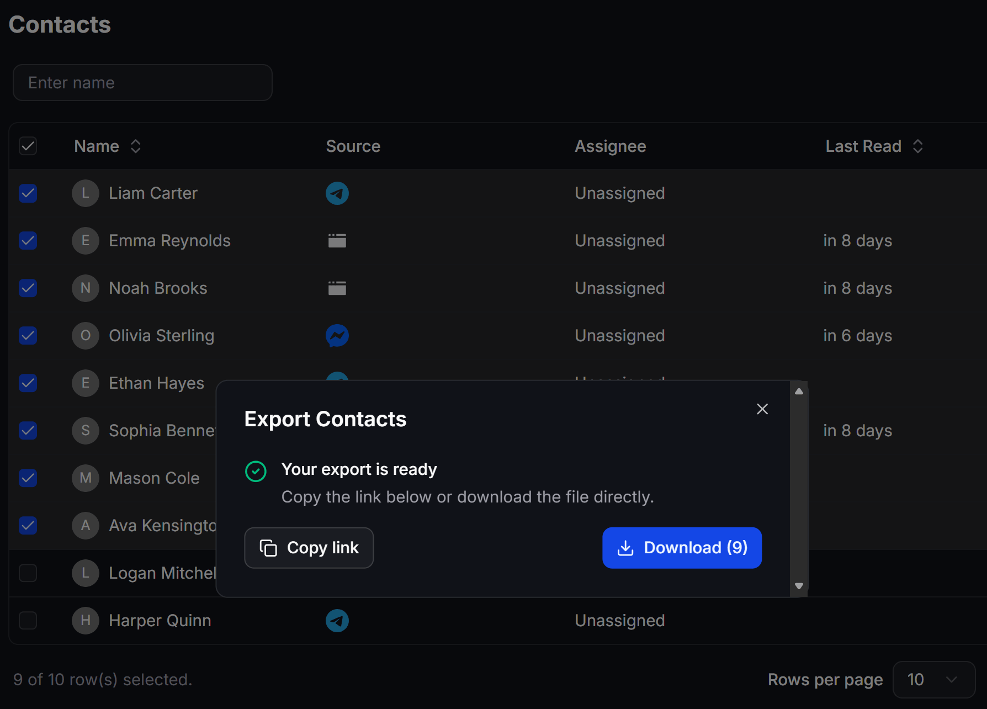Uncheck Sophia Bennett's row checkbox
The height and width of the screenshot is (709, 987).
[28, 431]
